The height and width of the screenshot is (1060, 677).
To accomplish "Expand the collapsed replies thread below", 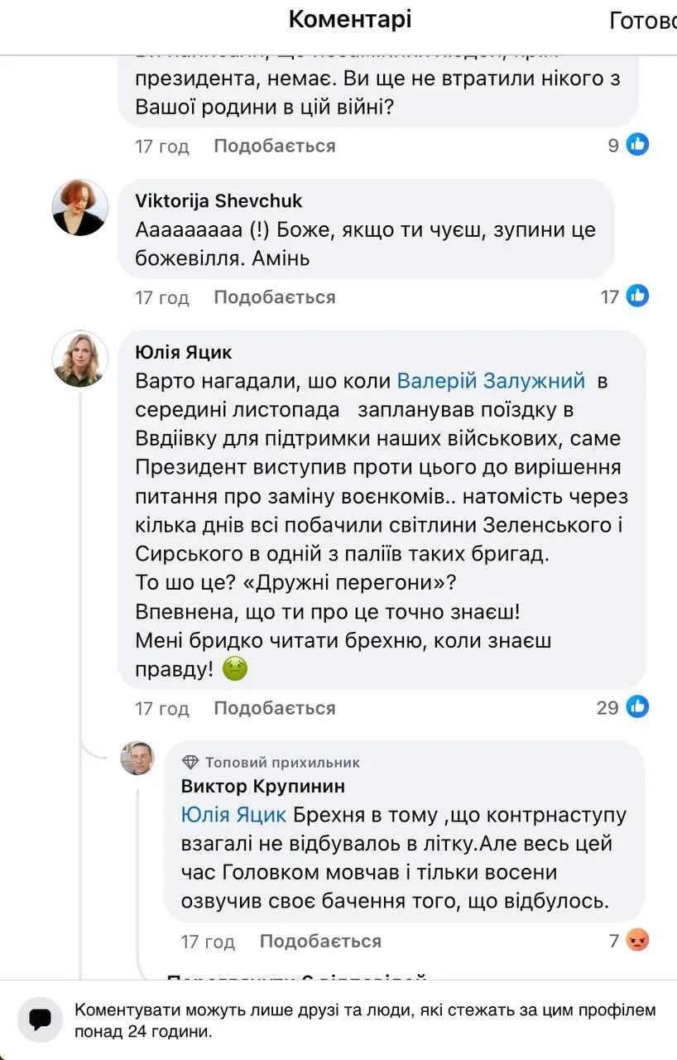I will point(296,976).
